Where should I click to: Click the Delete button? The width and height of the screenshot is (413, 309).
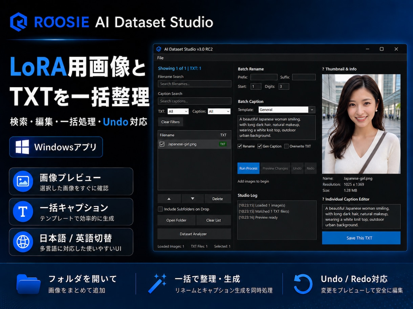click(x=217, y=199)
